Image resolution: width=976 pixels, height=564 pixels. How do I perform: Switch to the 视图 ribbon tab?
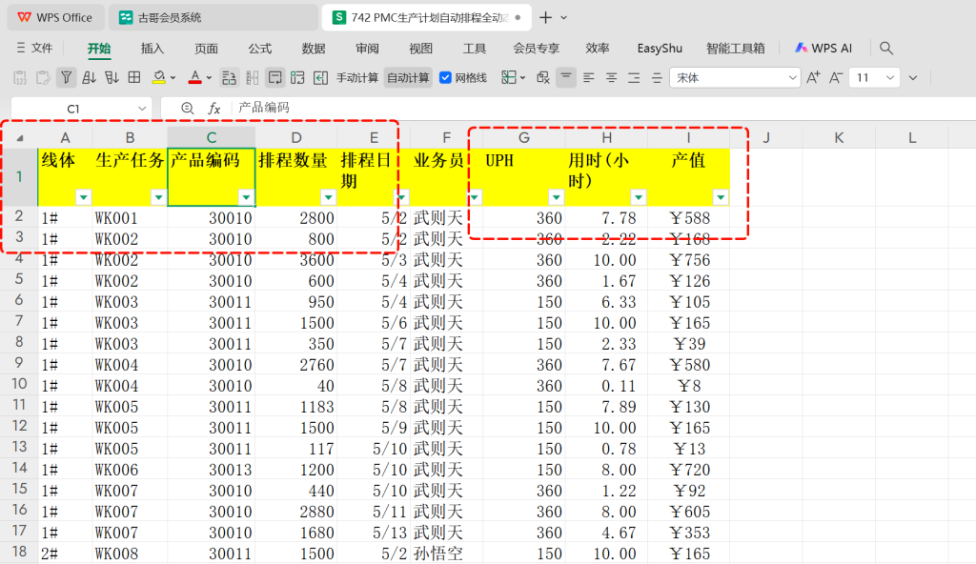420,48
